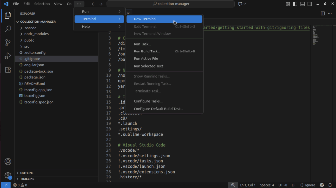The width and height of the screenshot is (336, 188).
Task: Open the Source Control view
Action: [8, 43]
